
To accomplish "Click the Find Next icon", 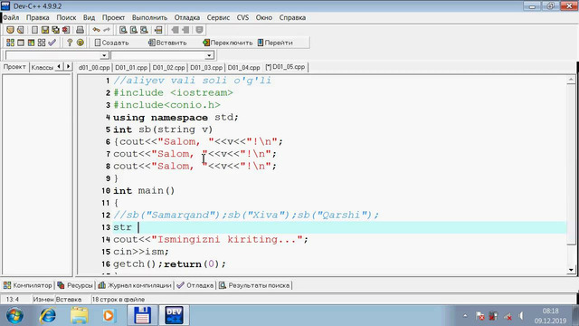I will (144, 30).
